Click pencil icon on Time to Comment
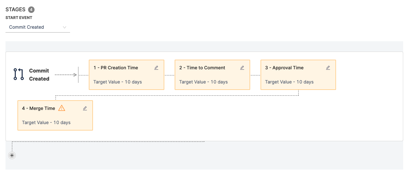Image resolution: width=409 pixels, height=176 pixels. (242, 68)
